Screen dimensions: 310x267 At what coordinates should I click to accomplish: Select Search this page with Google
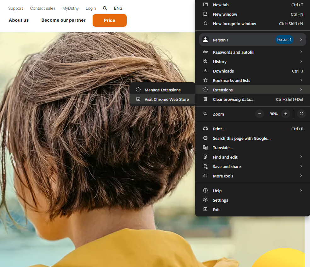[253, 138]
